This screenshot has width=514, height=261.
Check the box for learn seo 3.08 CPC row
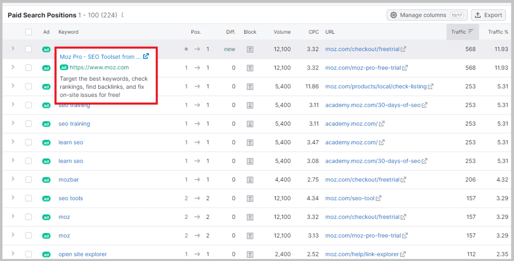coord(29,161)
